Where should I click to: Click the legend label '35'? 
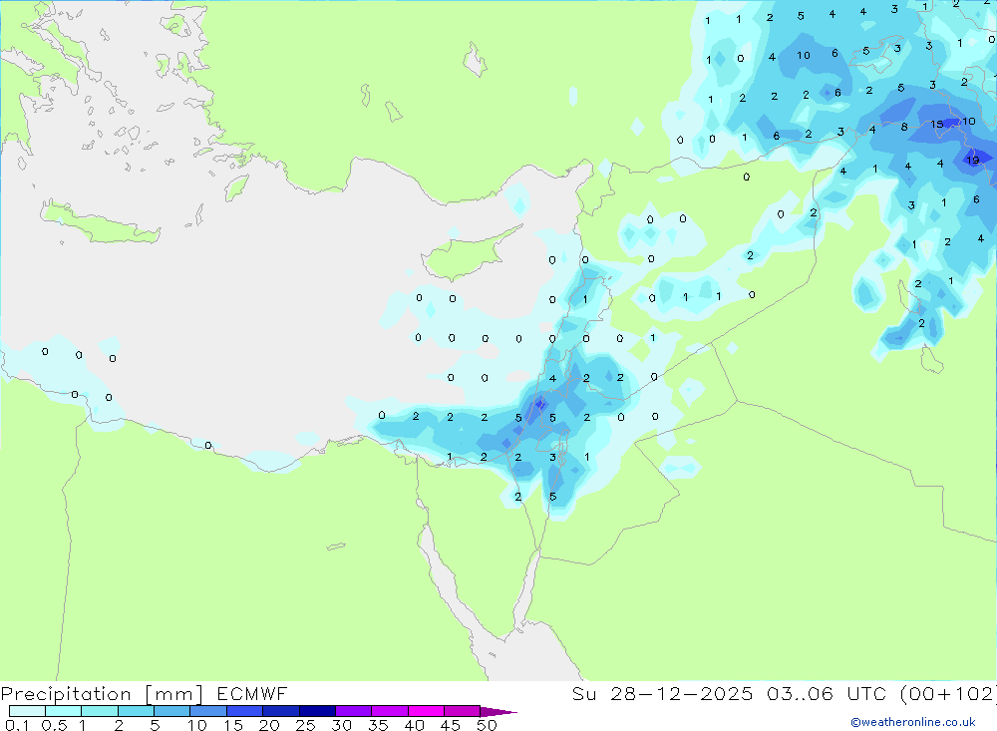pos(378,725)
